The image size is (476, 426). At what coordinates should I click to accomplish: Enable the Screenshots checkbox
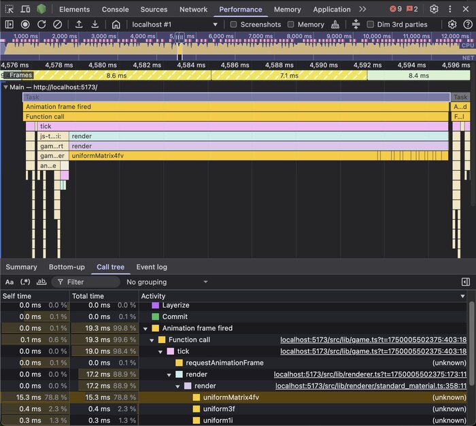[233, 24]
